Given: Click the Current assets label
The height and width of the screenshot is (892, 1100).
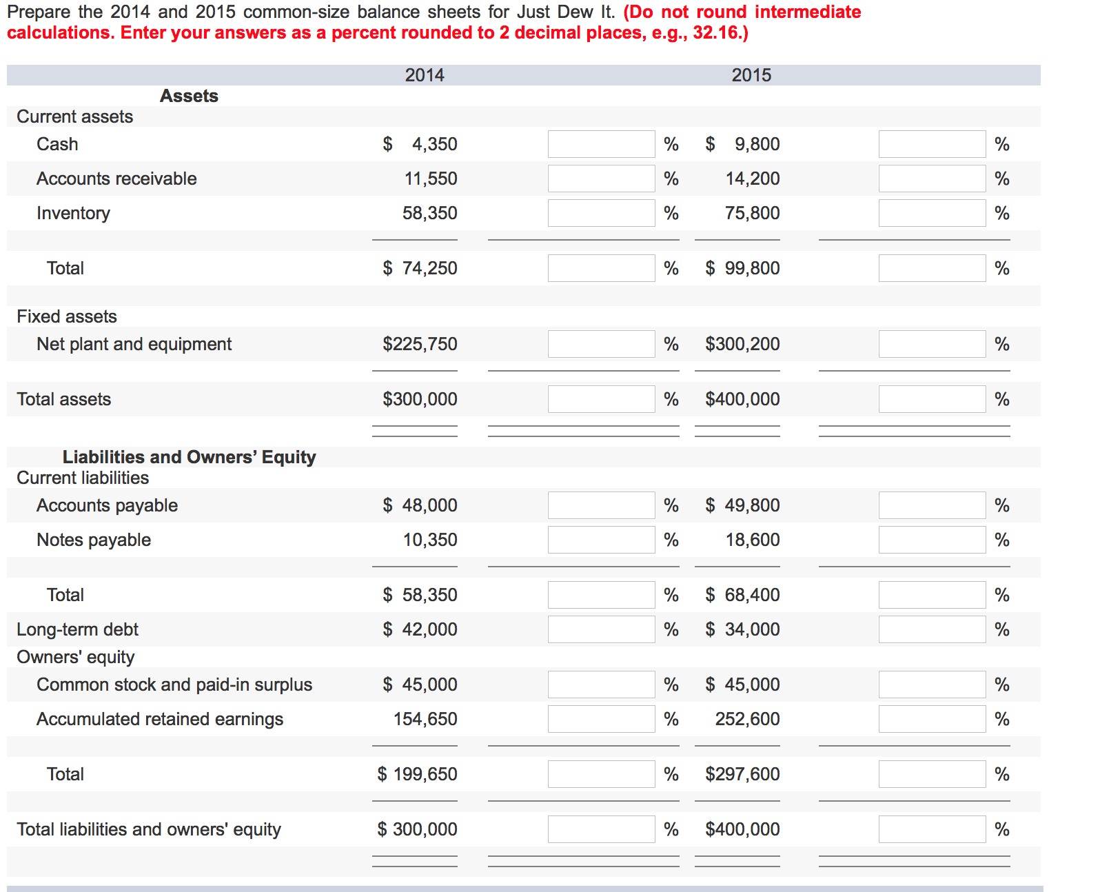Looking at the screenshot, I should coord(75,116).
